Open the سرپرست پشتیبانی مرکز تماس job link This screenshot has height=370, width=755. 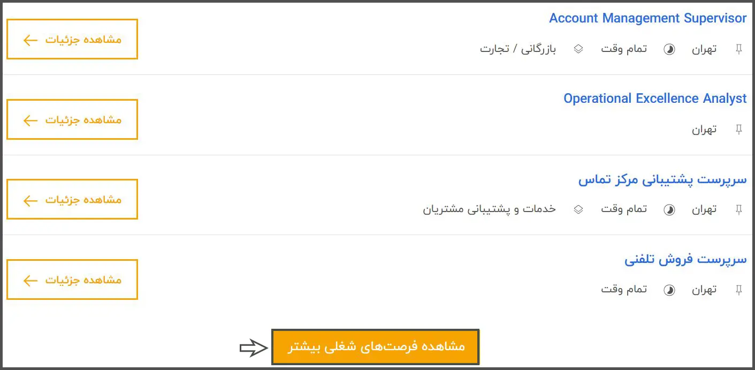coord(662,179)
